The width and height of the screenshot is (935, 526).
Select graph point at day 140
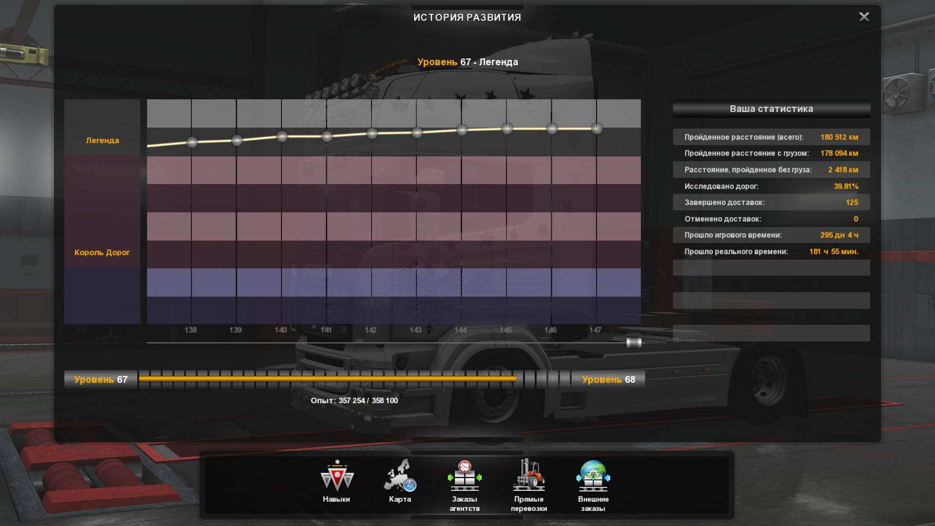282,136
